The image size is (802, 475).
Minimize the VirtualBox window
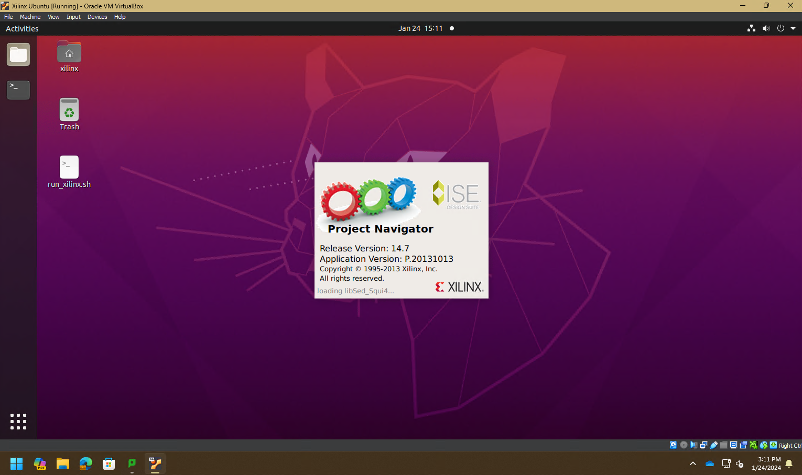742,6
